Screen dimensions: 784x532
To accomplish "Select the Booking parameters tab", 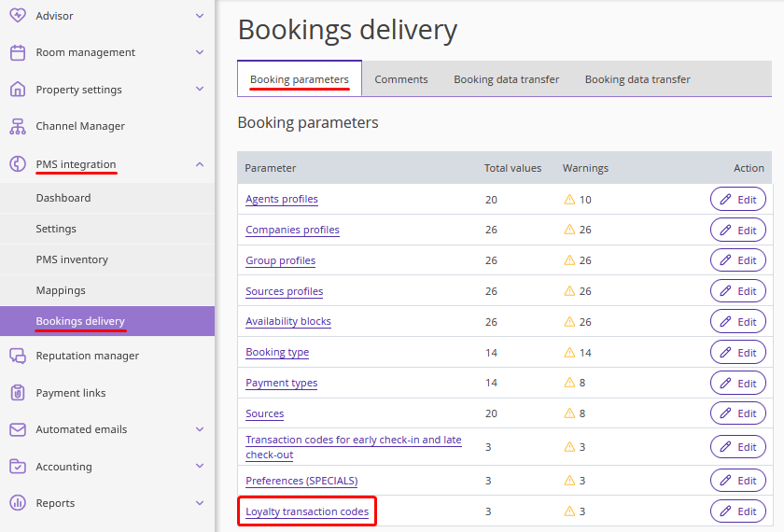I will click(300, 79).
